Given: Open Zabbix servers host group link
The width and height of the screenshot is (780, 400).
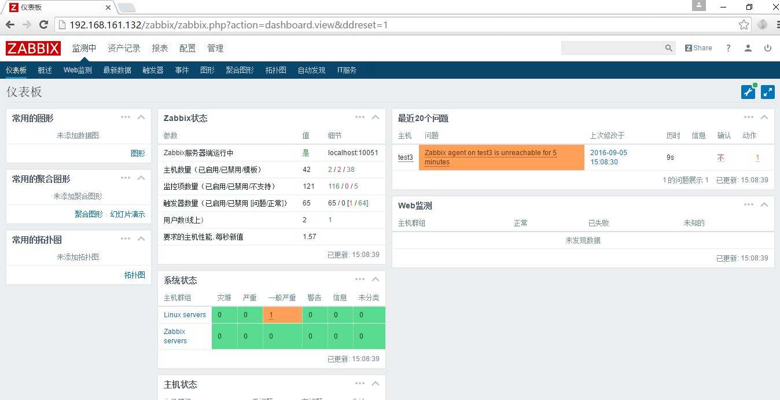Looking at the screenshot, I should pos(175,336).
